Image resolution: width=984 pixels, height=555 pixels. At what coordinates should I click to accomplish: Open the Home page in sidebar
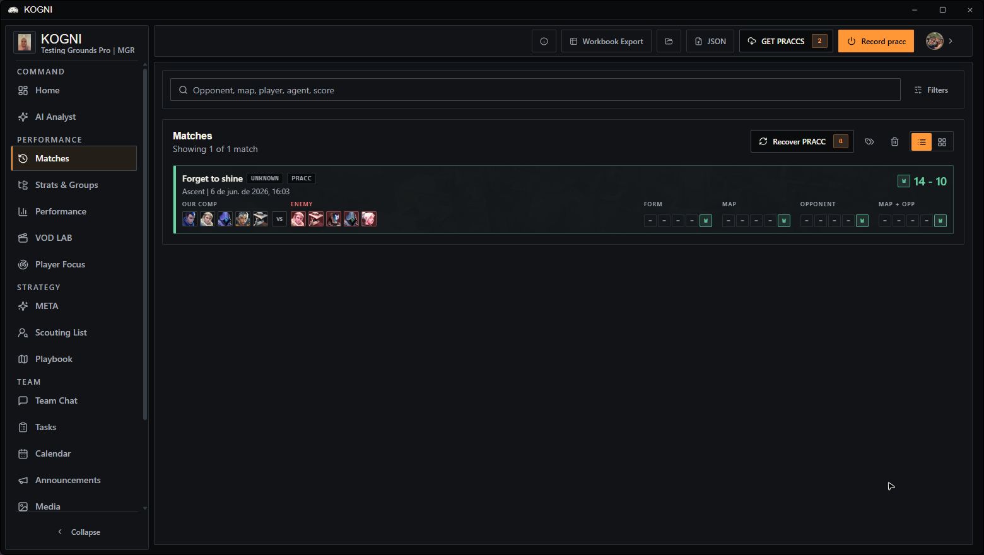click(74, 90)
